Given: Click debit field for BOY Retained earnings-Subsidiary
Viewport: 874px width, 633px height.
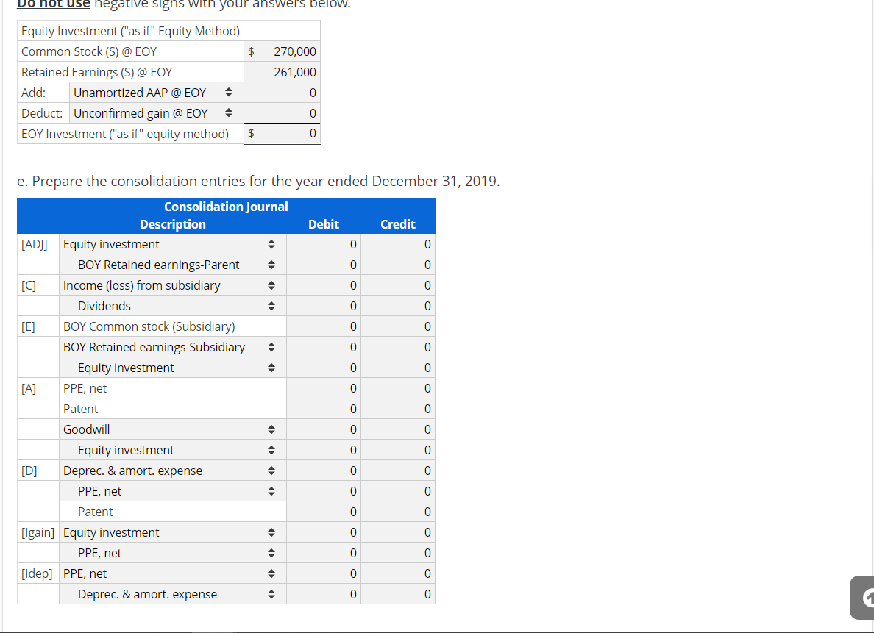Looking at the screenshot, I should point(324,347).
